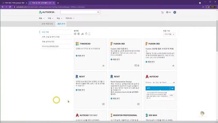The height and width of the screenshot is (123, 218).
Task: Click the get product link on Fusion 360 browser access
Action: (150, 62)
